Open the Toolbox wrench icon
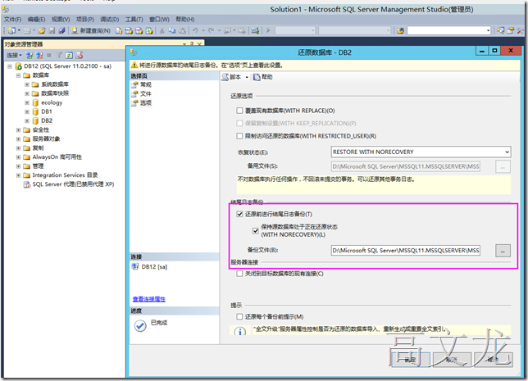This screenshot has height=381, width=528. pos(521,30)
